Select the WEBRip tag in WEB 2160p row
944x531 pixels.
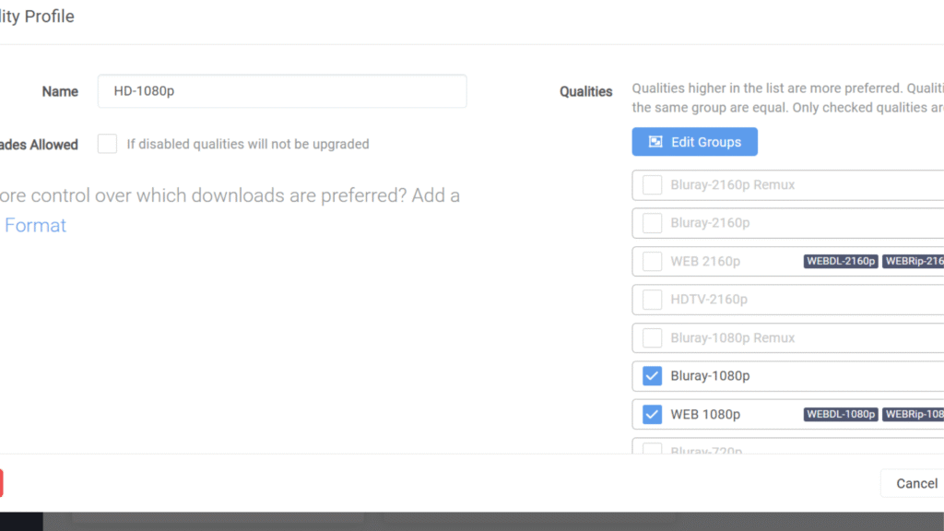pyautogui.click(x=914, y=261)
